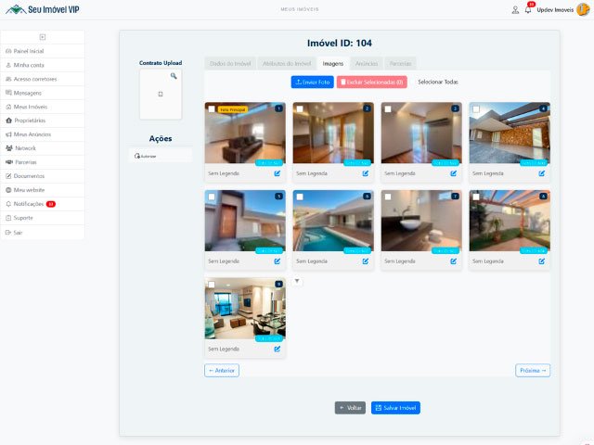Collapse the sidebar with the top toggle icon

click(43, 37)
